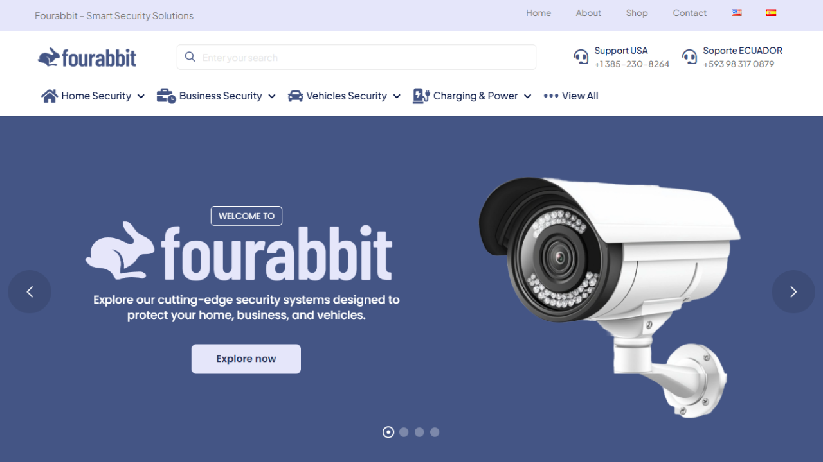Expand the Home Security dropdown chevron
The width and height of the screenshot is (823, 462).
141,96
